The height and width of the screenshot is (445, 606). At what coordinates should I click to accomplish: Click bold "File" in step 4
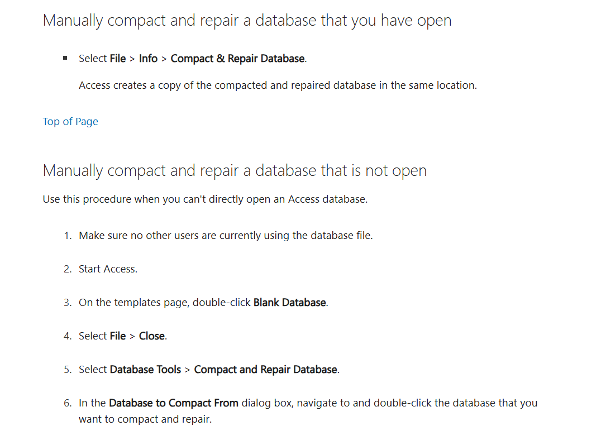118,336
